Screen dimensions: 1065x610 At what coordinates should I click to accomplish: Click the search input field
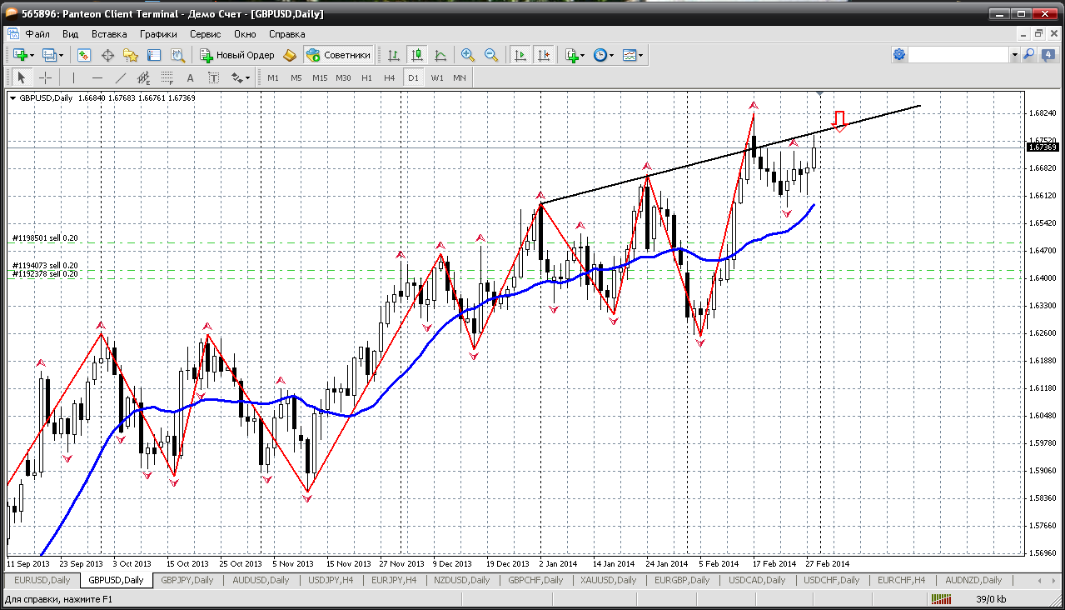[x=958, y=55]
